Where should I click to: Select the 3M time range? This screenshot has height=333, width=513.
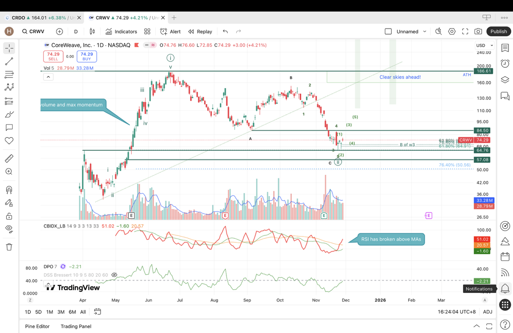coord(61,312)
